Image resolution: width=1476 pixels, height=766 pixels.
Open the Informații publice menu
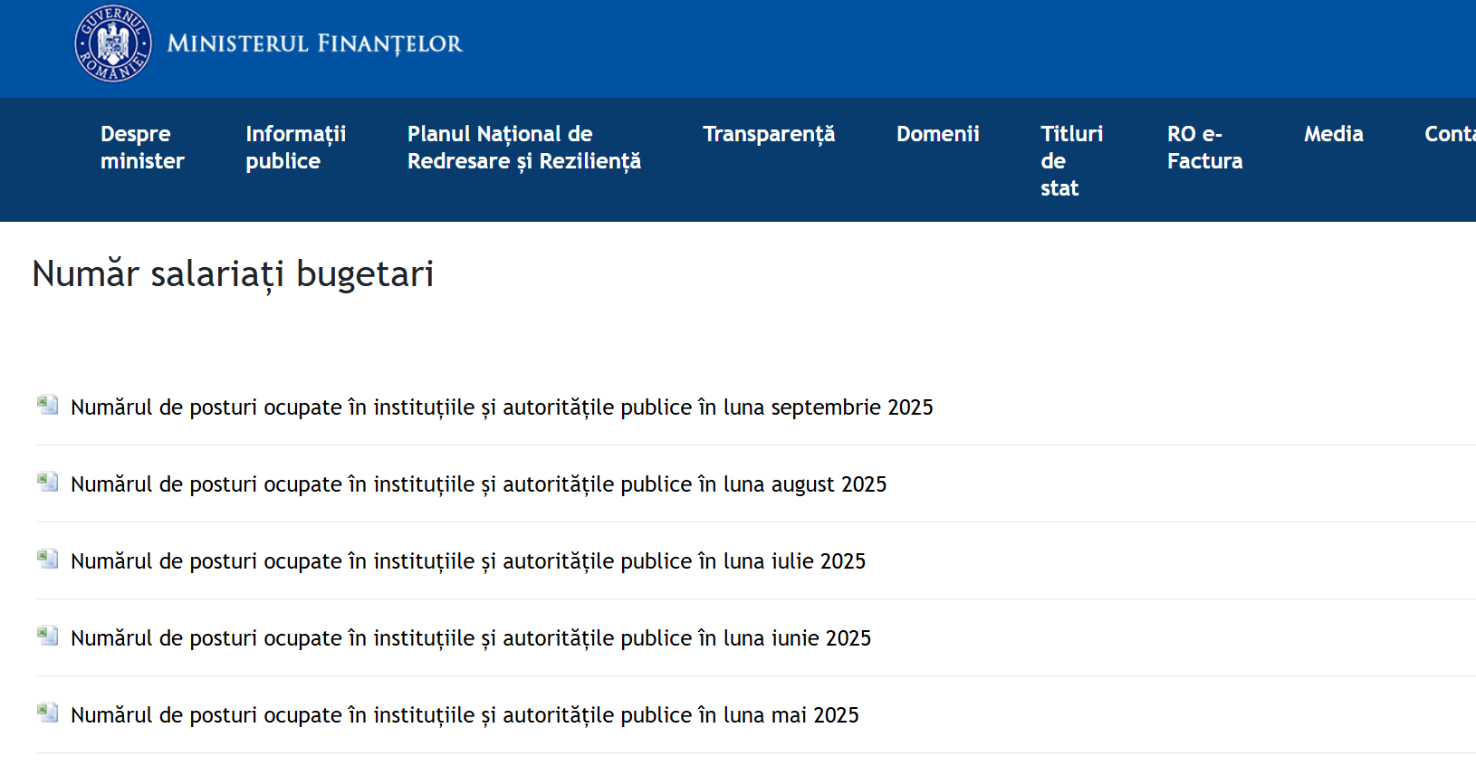tap(295, 148)
